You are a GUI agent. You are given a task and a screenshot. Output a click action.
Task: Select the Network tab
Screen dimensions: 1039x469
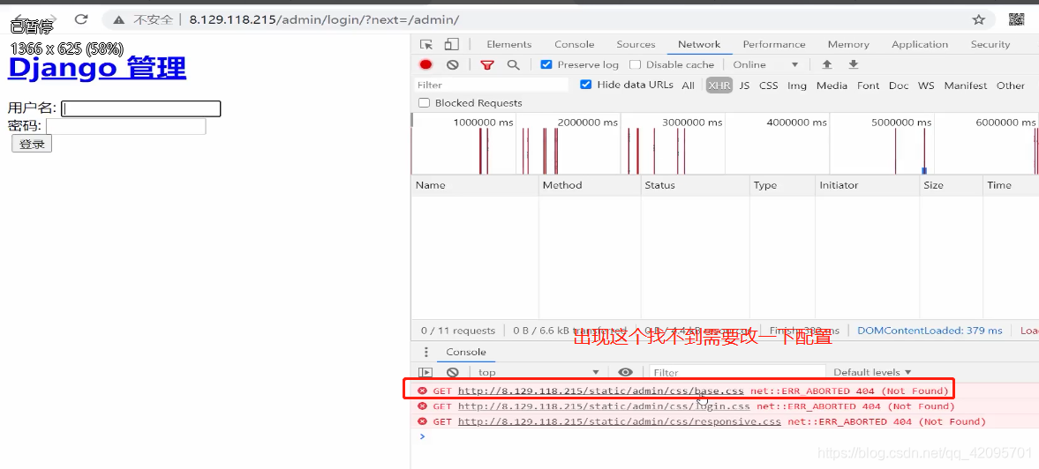click(x=699, y=44)
